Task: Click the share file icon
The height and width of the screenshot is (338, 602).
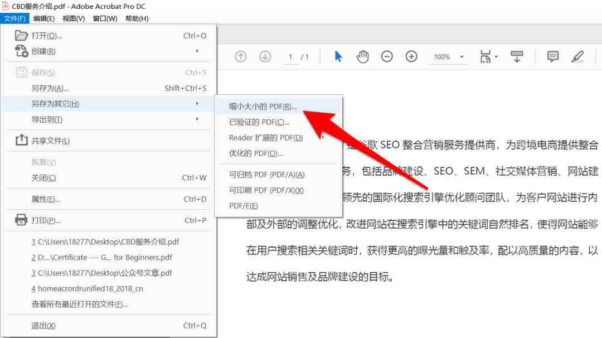Action: tap(22, 140)
